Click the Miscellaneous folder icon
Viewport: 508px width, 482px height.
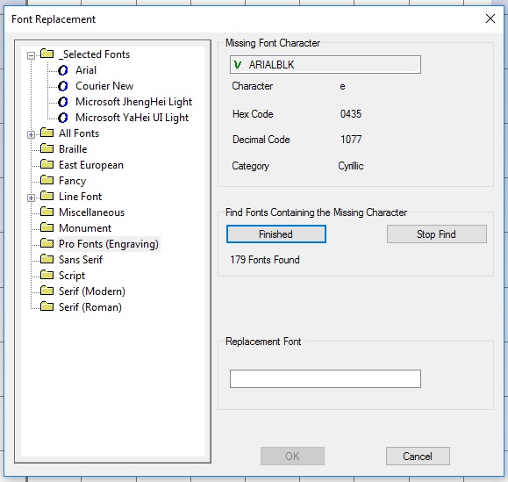[47, 212]
